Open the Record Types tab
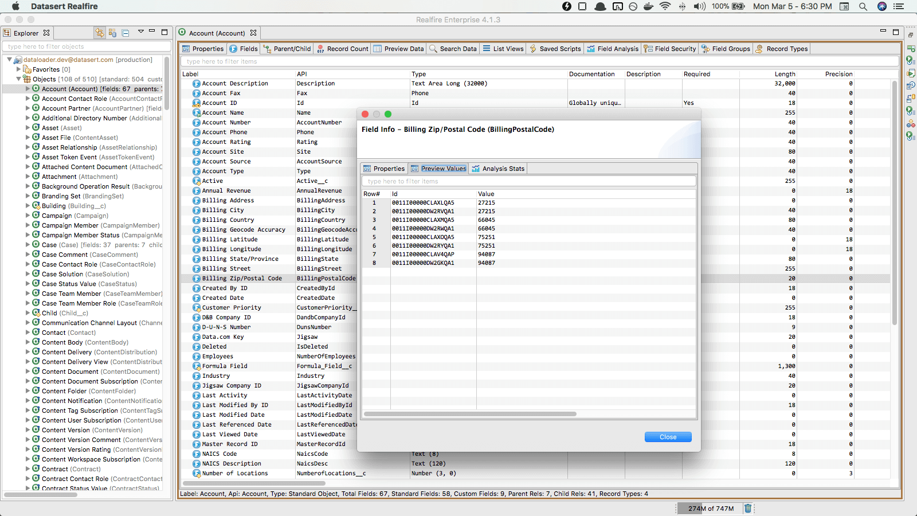Image resolution: width=917 pixels, height=516 pixels. click(782, 49)
